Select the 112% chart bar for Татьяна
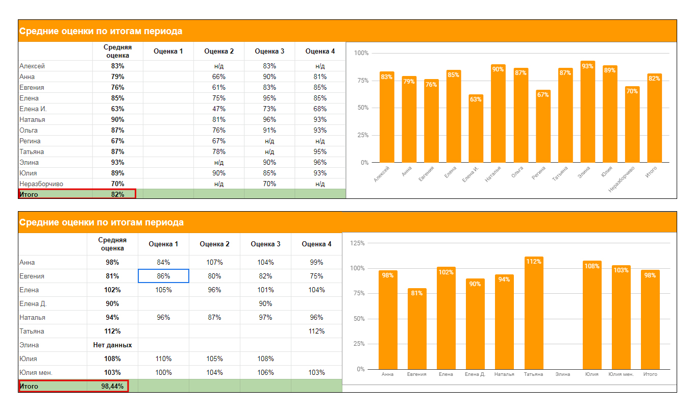 (x=534, y=313)
